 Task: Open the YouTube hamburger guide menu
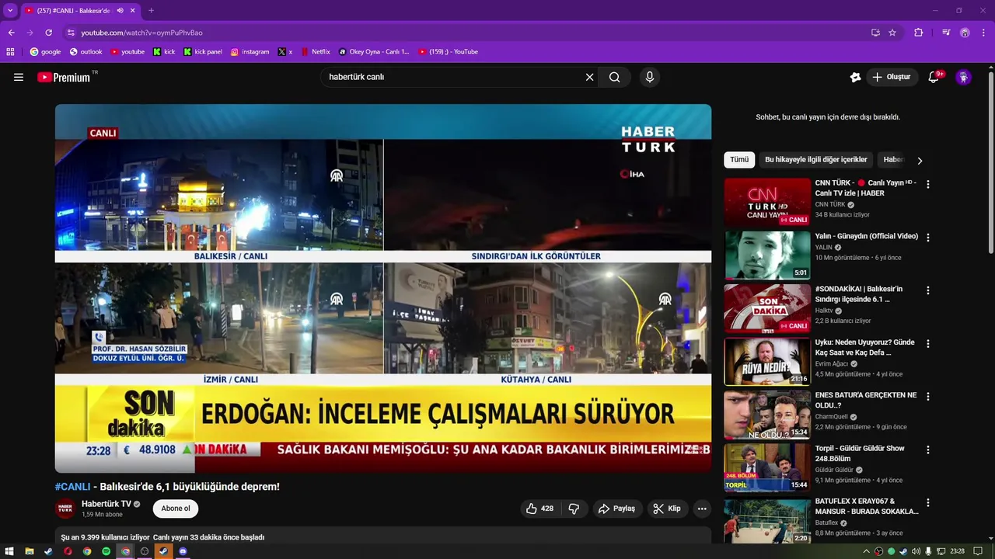19,77
